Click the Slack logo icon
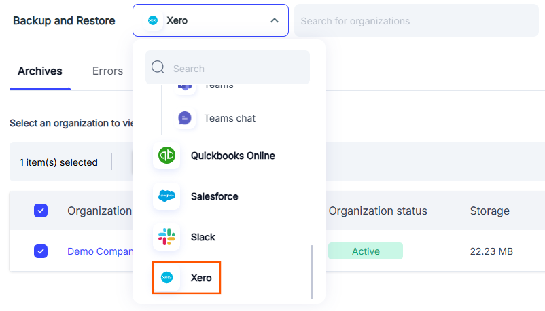 tap(167, 236)
